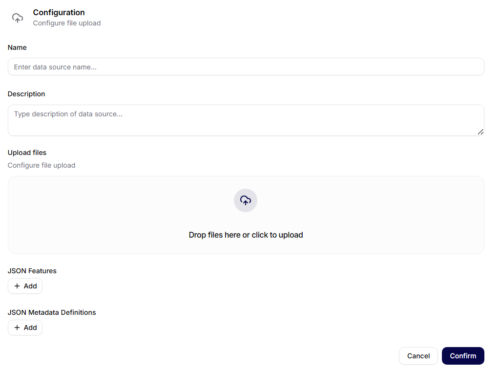Add a new JSON metadata definition

tap(25, 328)
